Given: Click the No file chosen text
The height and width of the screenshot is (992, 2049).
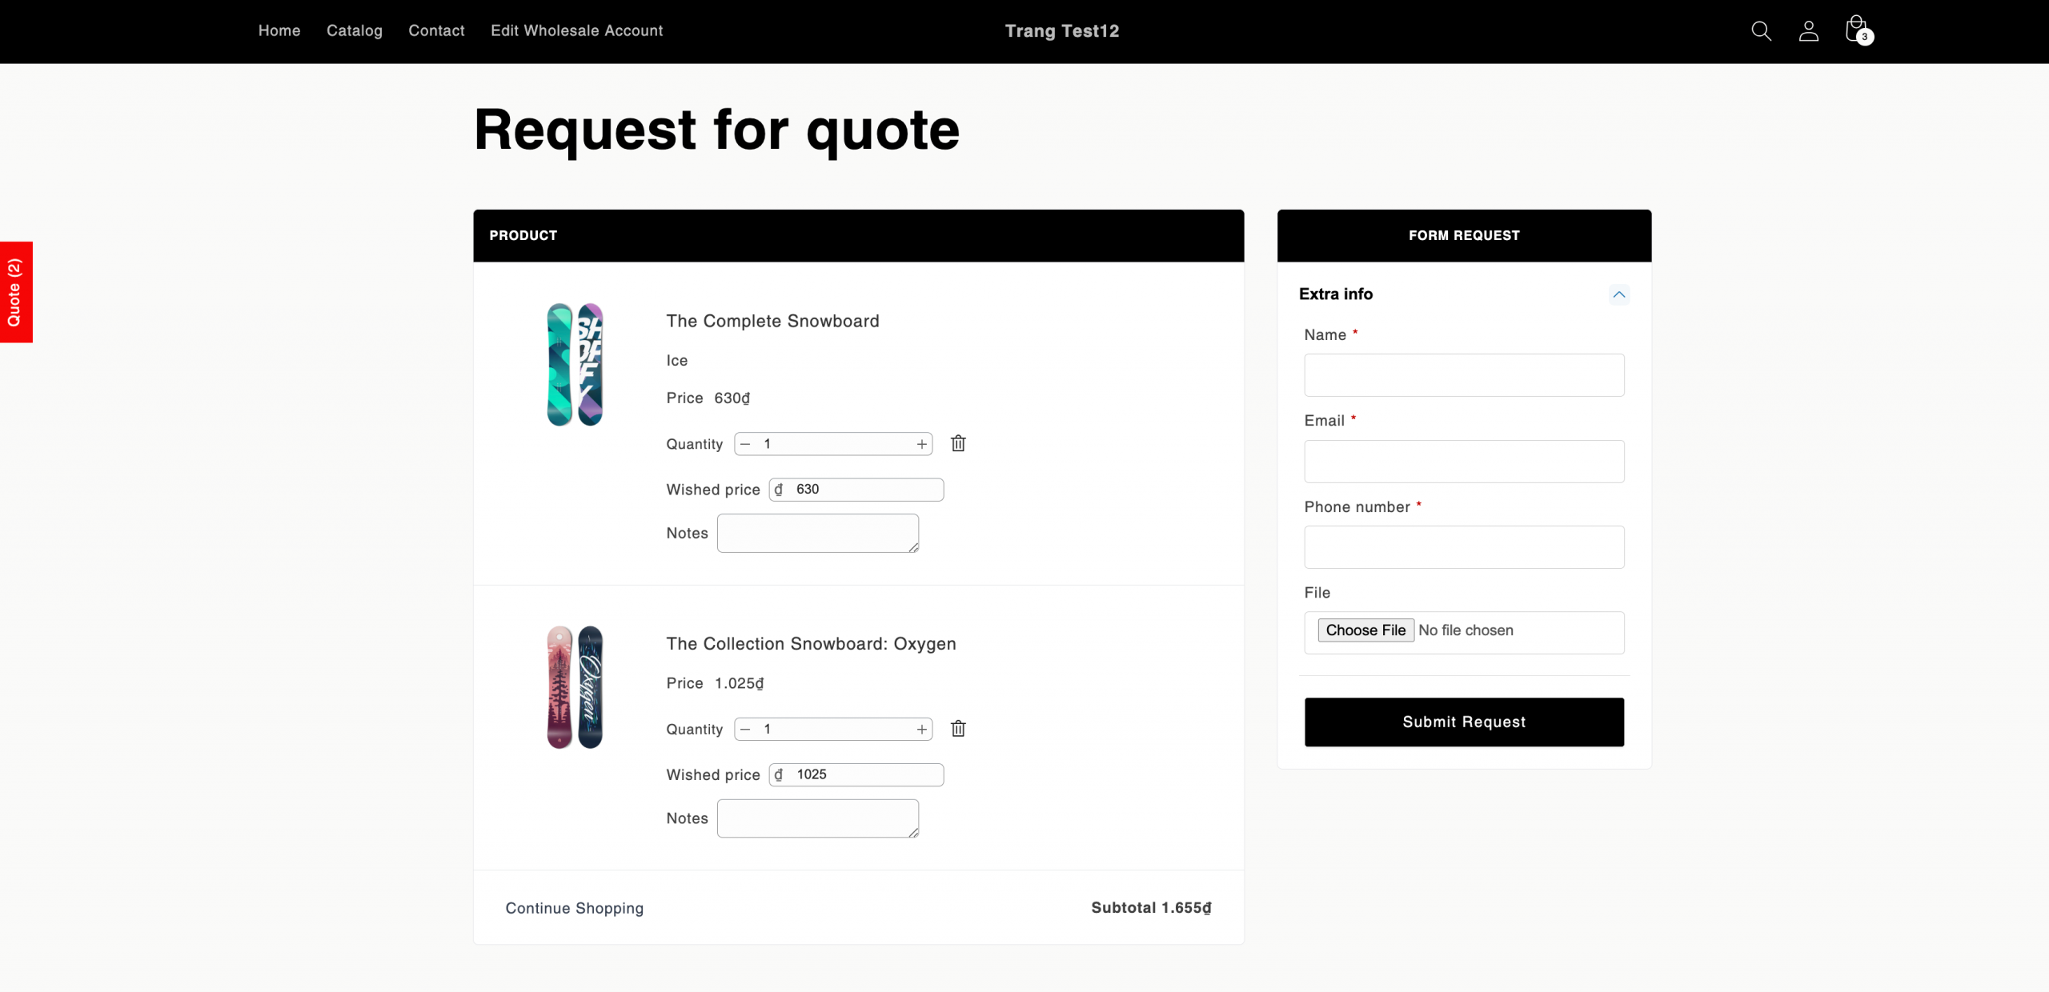Looking at the screenshot, I should click(x=1466, y=630).
